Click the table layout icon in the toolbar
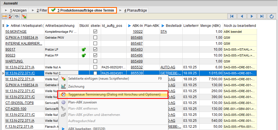This screenshot has width=278, height=130. coord(5,16)
